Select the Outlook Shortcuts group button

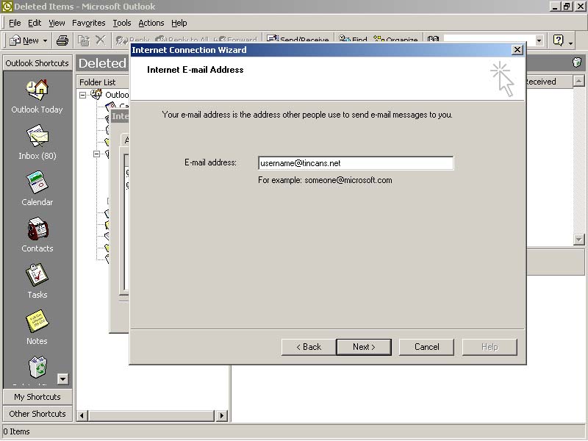[x=37, y=63]
